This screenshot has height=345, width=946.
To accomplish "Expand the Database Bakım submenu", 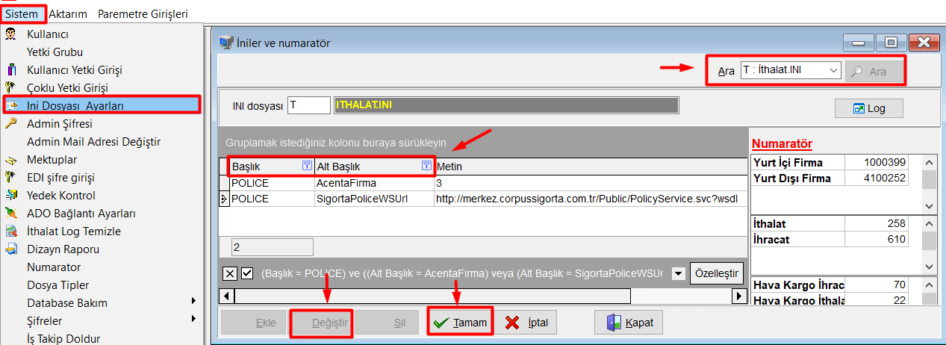I will click(67, 303).
